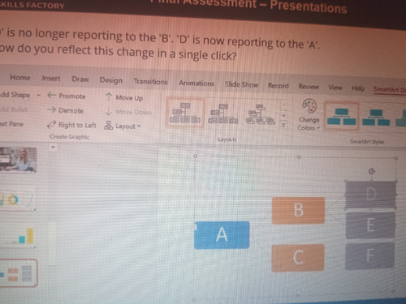Select slide thumbnail with donut chart
The height and width of the screenshot is (304, 406).
[x=18, y=199]
